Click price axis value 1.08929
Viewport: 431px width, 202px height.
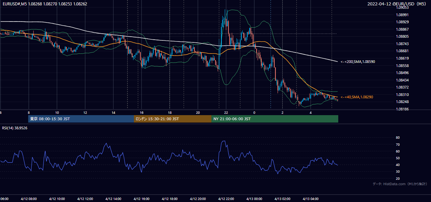point(402,22)
